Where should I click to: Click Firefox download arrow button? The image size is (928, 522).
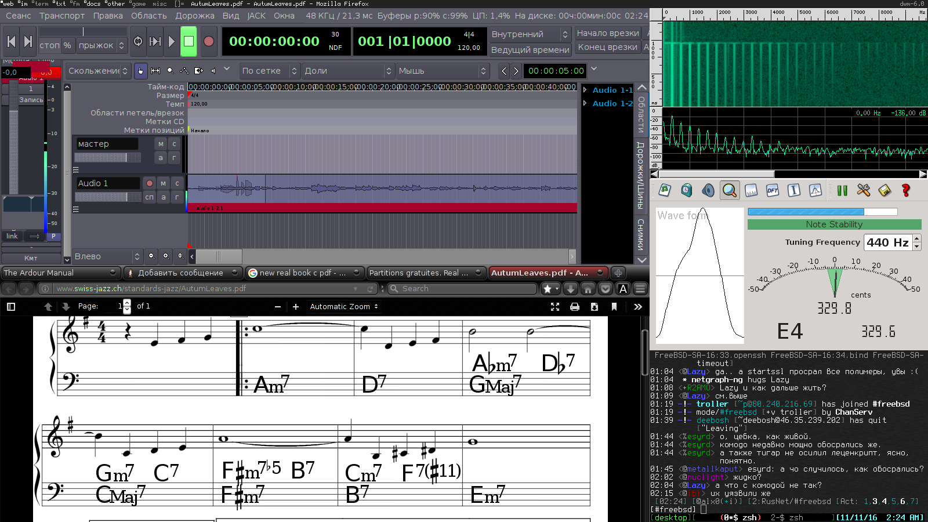click(571, 288)
